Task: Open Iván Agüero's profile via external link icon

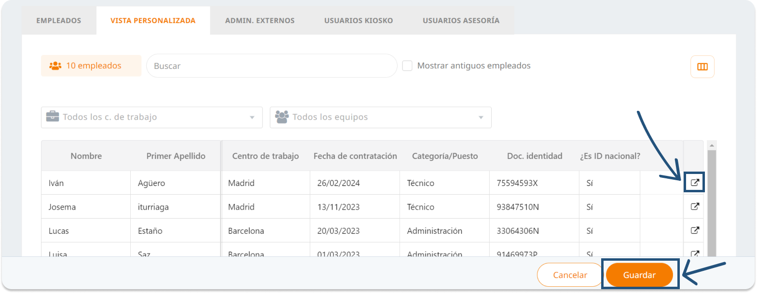Action: (x=695, y=183)
